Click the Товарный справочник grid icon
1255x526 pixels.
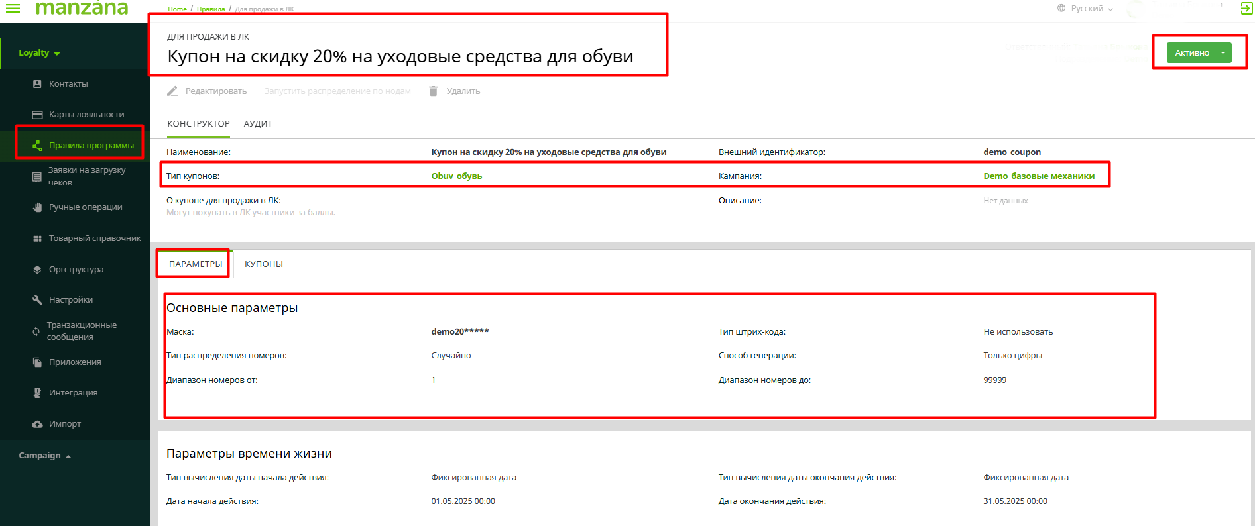pyautogui.click(x=37, y=238)
